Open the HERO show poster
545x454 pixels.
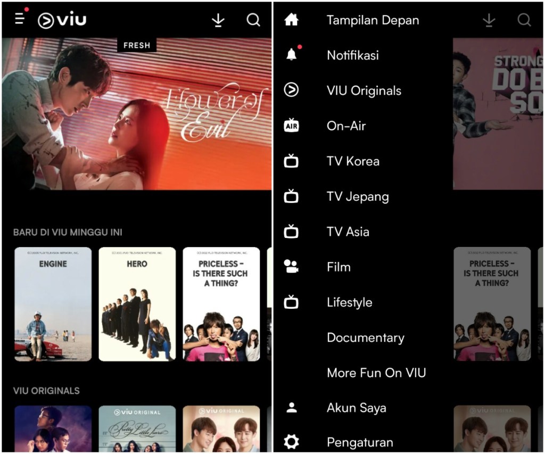tap(137, 304)
